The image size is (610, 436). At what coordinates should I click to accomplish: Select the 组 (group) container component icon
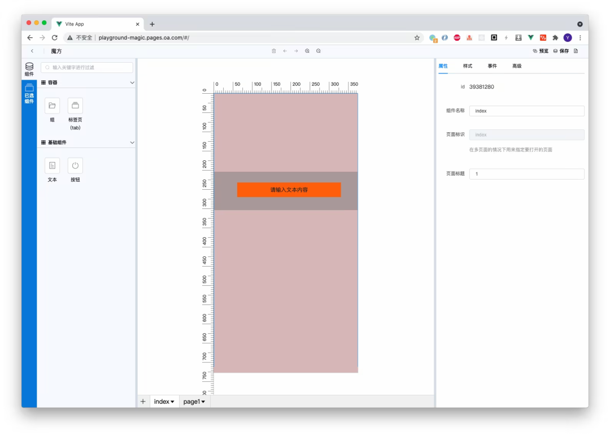[52, 106]
